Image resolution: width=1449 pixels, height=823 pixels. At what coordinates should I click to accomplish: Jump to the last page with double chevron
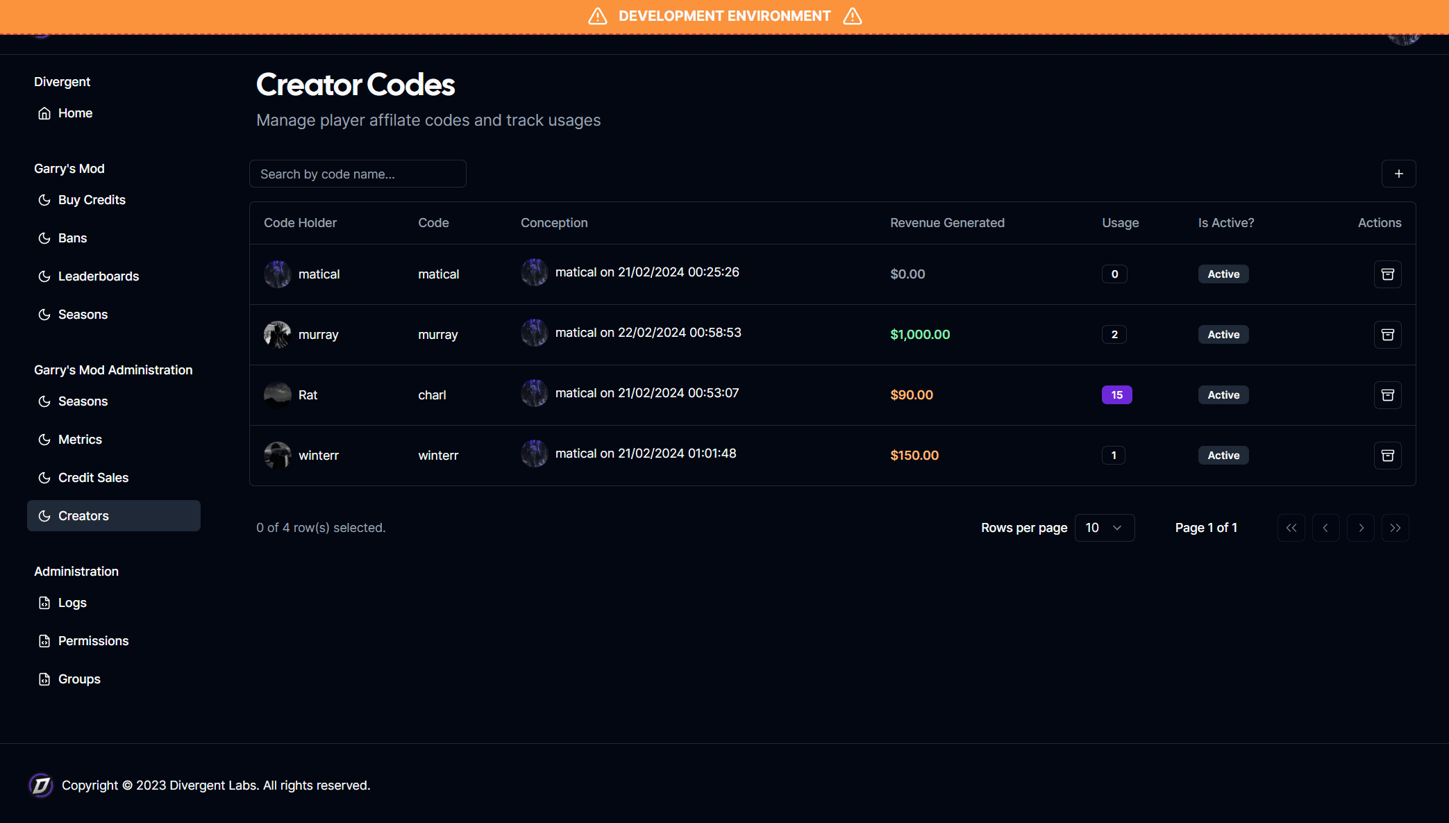[x=1396, y=527]
